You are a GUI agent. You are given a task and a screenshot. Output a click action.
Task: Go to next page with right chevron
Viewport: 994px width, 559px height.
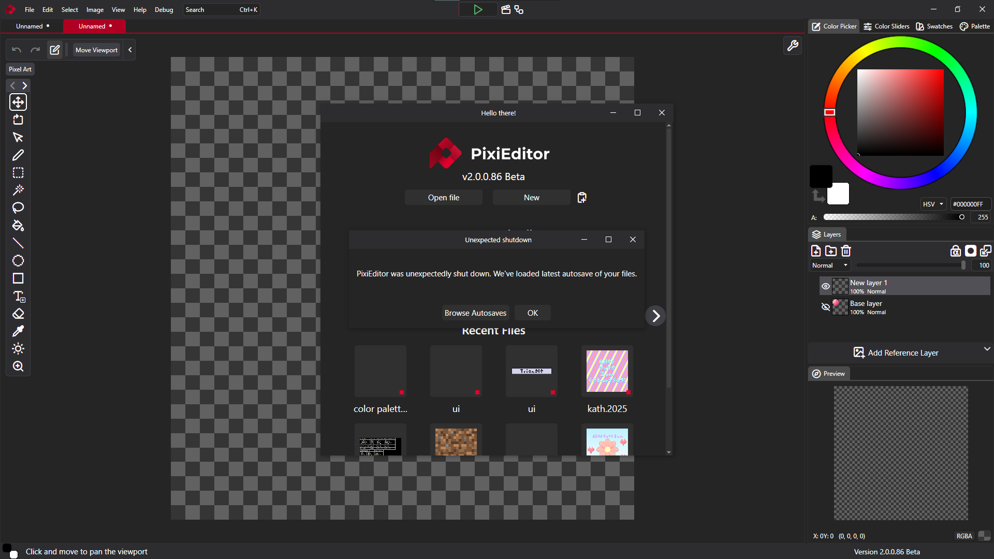pyautogui.click(x=655, y=316)
